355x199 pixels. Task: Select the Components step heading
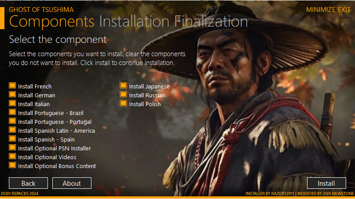click(x=51, y=22)
